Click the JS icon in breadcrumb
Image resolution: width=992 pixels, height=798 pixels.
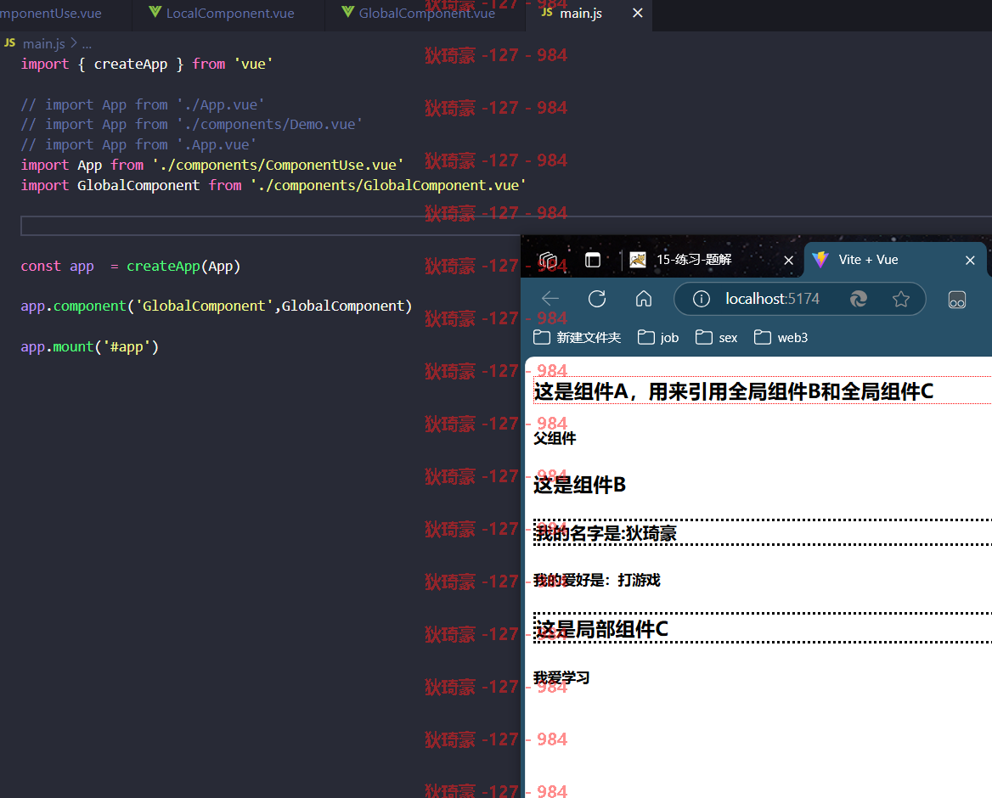(x=9, y=43)
